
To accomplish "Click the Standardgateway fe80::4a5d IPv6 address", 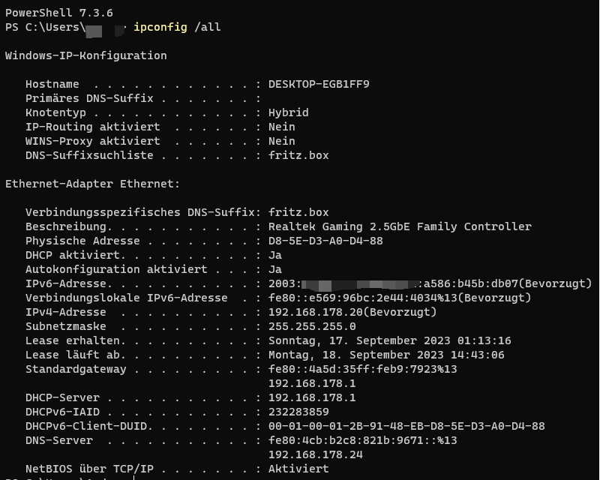I will point(363,369).
